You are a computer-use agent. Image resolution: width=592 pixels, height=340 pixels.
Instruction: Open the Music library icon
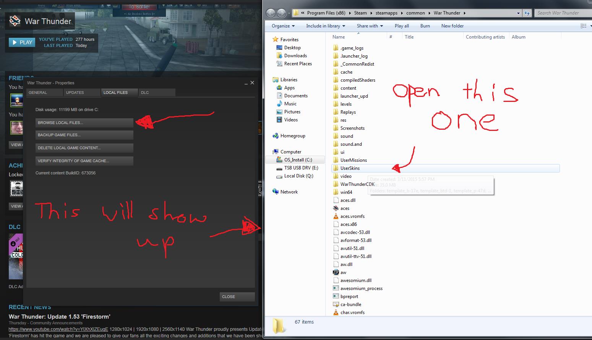[279, 104]
